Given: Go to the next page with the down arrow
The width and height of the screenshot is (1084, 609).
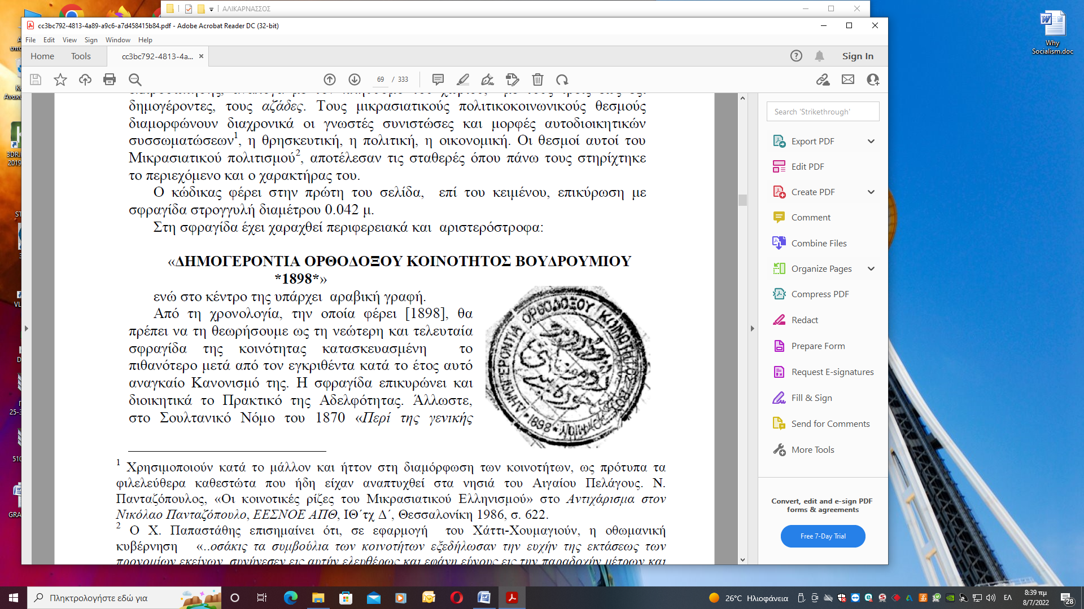Looking at the screenshot, I should tap(355, 80).
